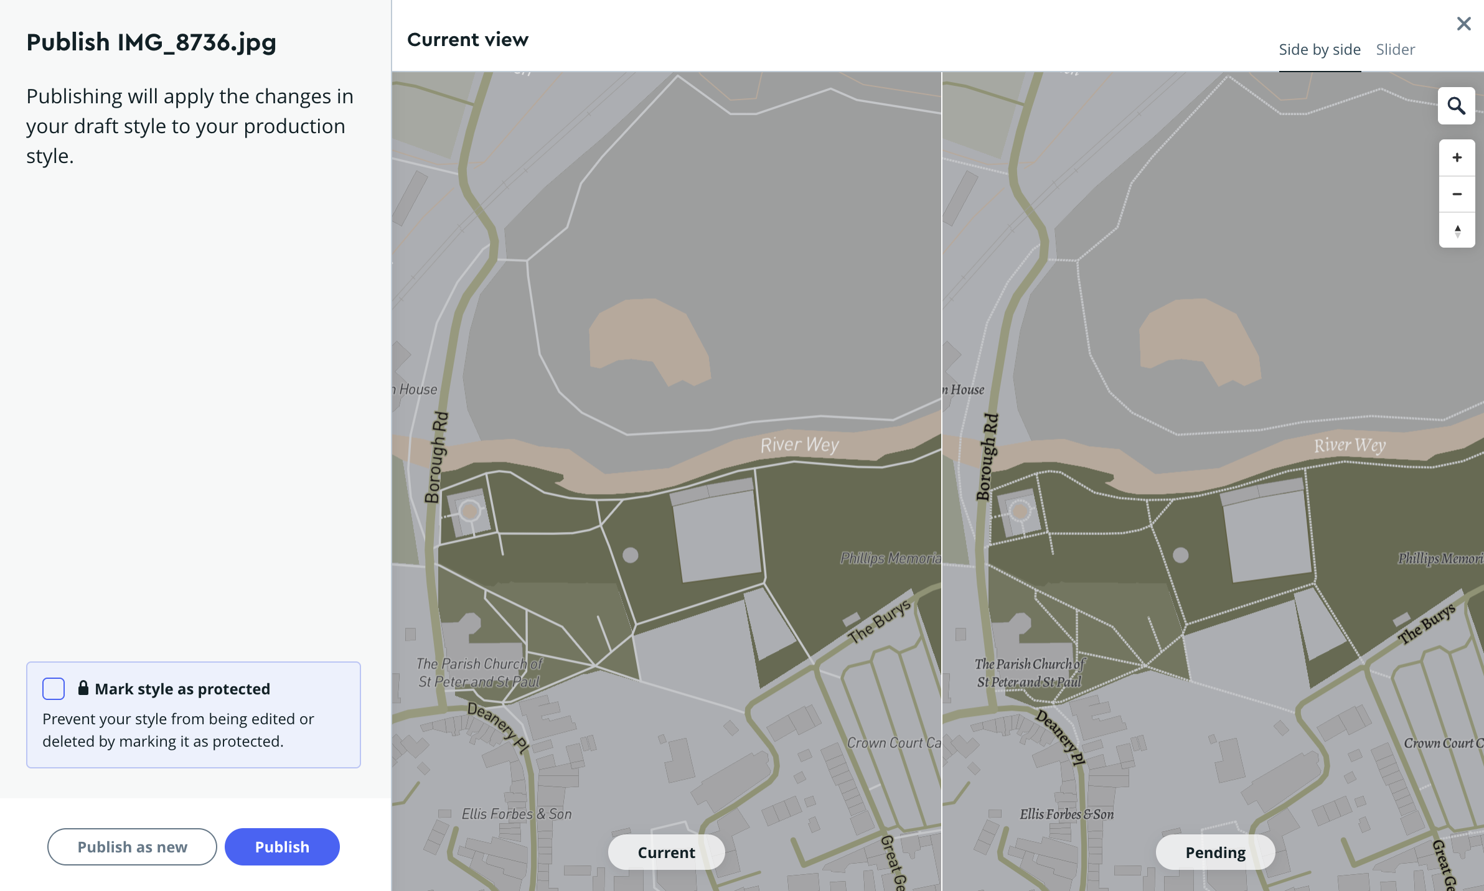This screenshot has height=891, width=1484.
Task: Click the Phillips Memorial label on the map
Action: coord(889,559)
